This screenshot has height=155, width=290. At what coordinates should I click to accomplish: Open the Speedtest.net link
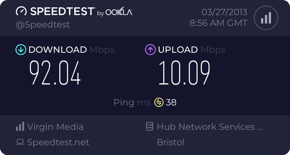coord(58,143)
